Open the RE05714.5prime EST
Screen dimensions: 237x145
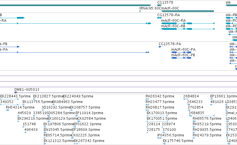pyautogui.click(x=58, y=135)
